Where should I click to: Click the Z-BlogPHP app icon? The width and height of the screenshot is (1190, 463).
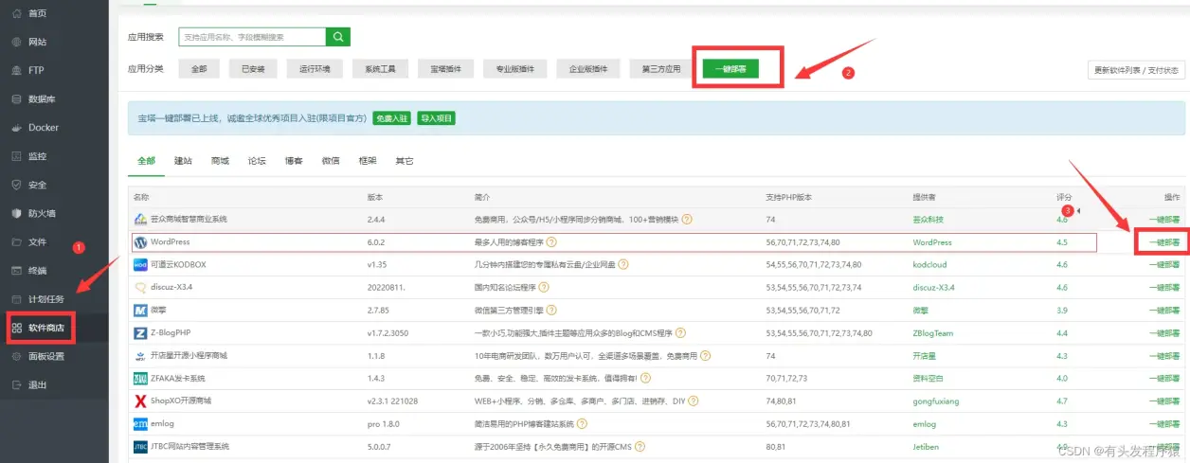coord(140,333)
